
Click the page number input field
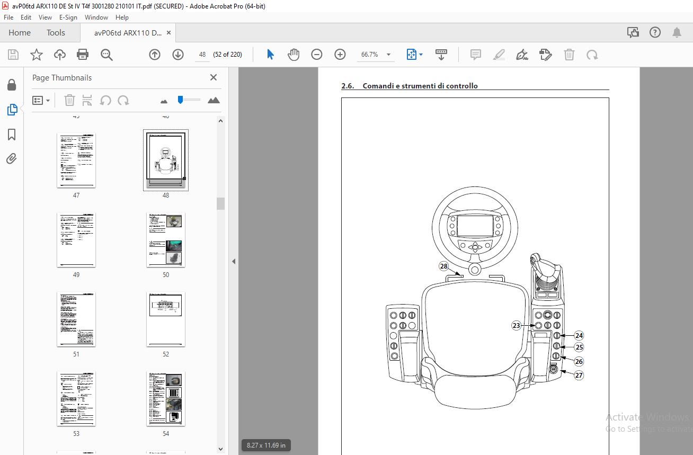click(x=202, y=55)
